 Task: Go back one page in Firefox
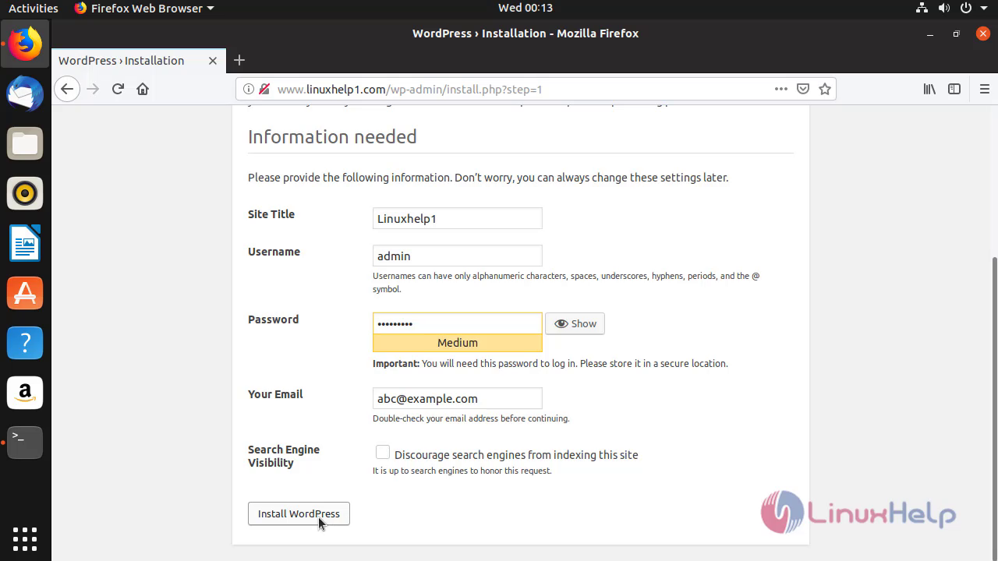click(67, 89)
